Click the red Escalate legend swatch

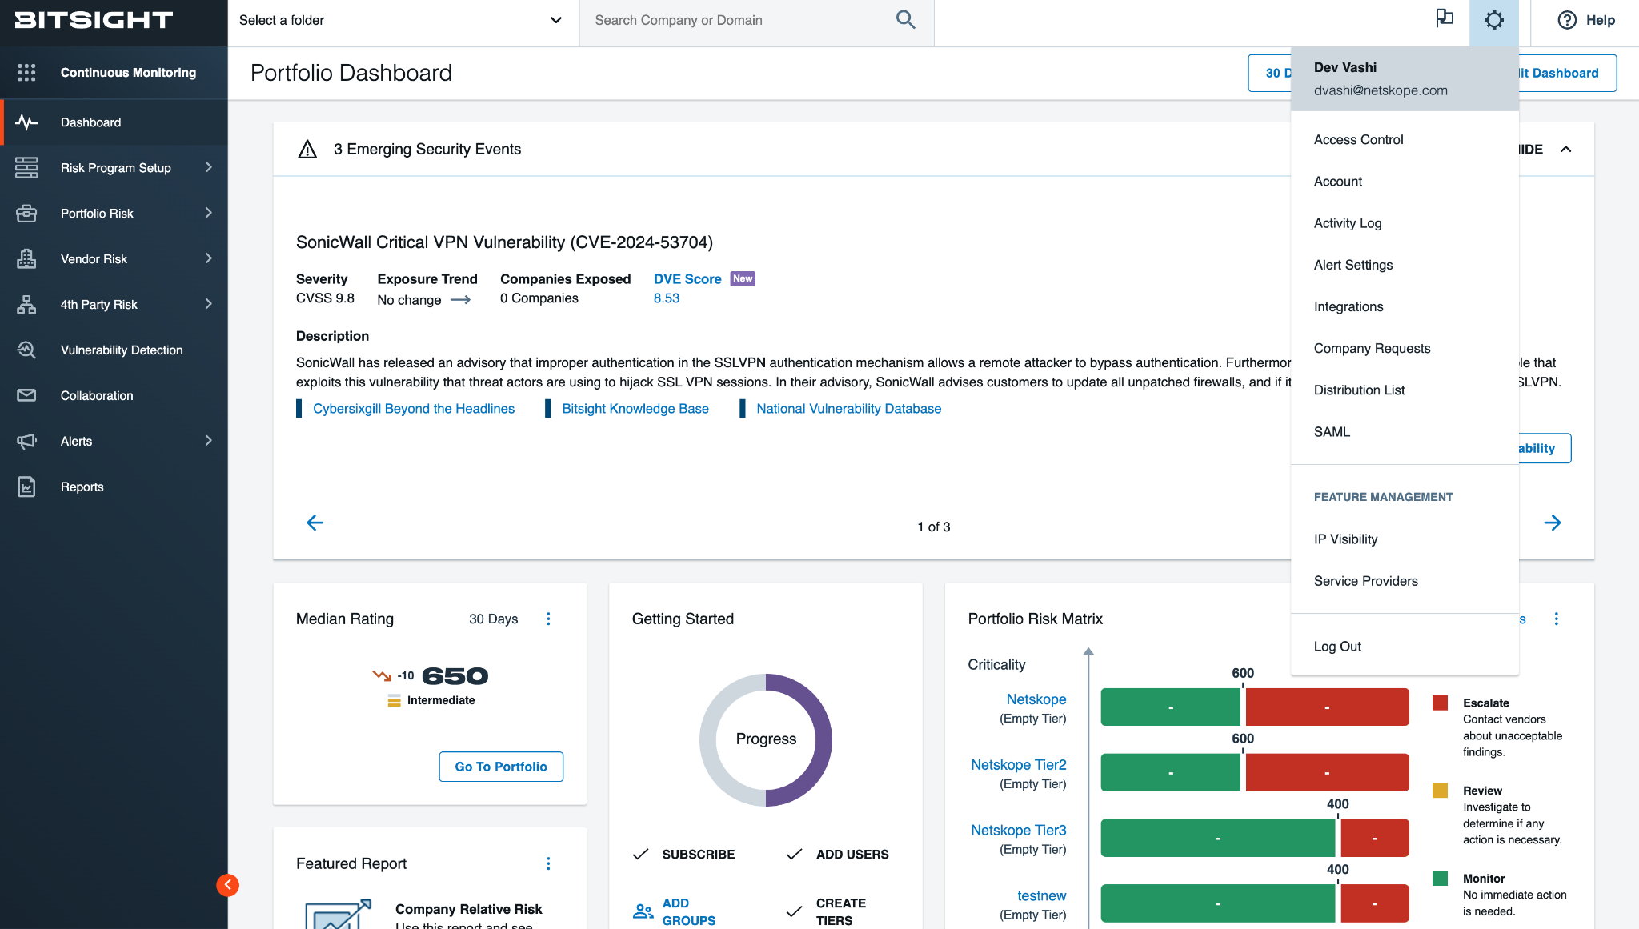1440,703
